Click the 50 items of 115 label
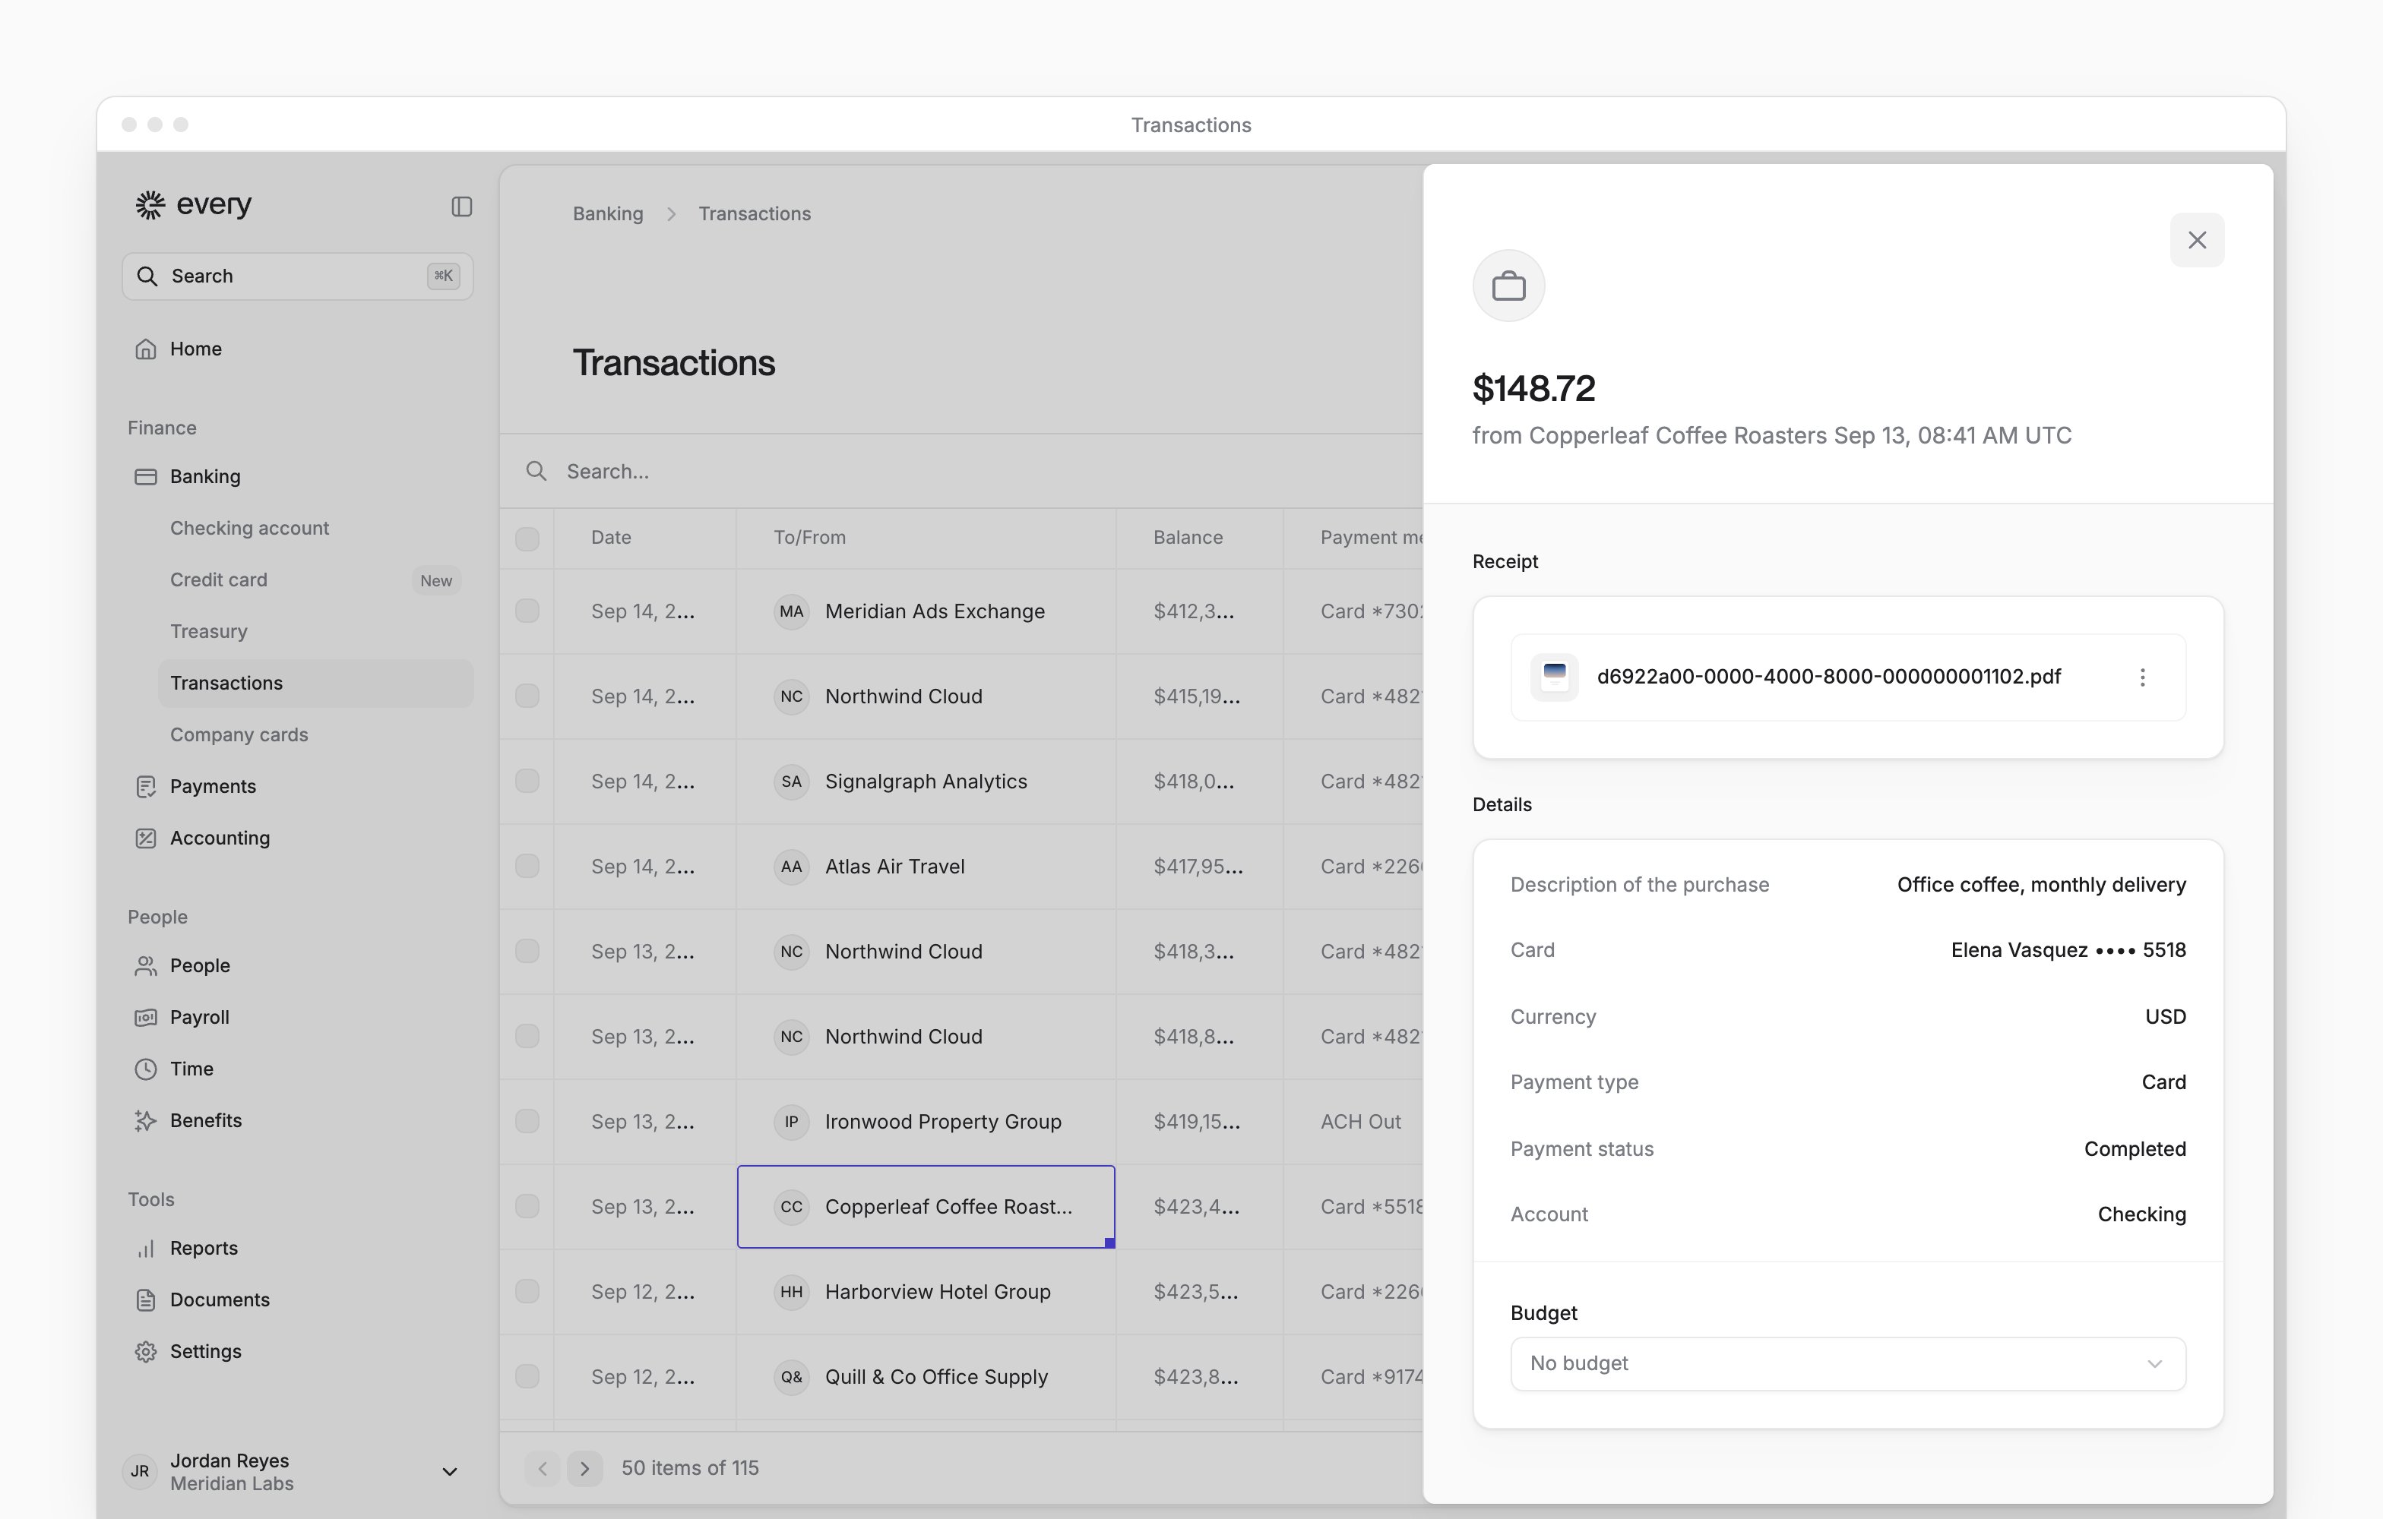The image size is (2383, 1519). [x=690, y=1469]
